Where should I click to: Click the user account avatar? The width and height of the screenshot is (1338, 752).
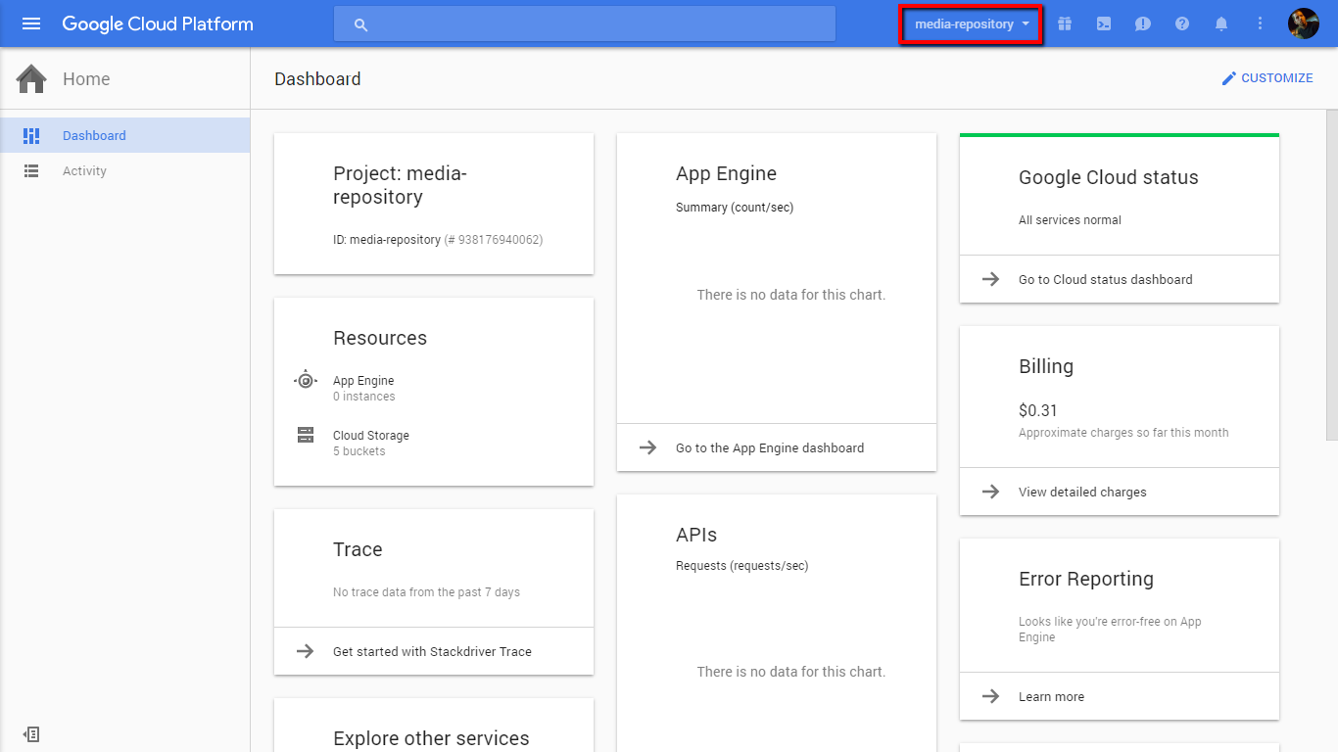pyautogui.click(x=1303, y=23)
